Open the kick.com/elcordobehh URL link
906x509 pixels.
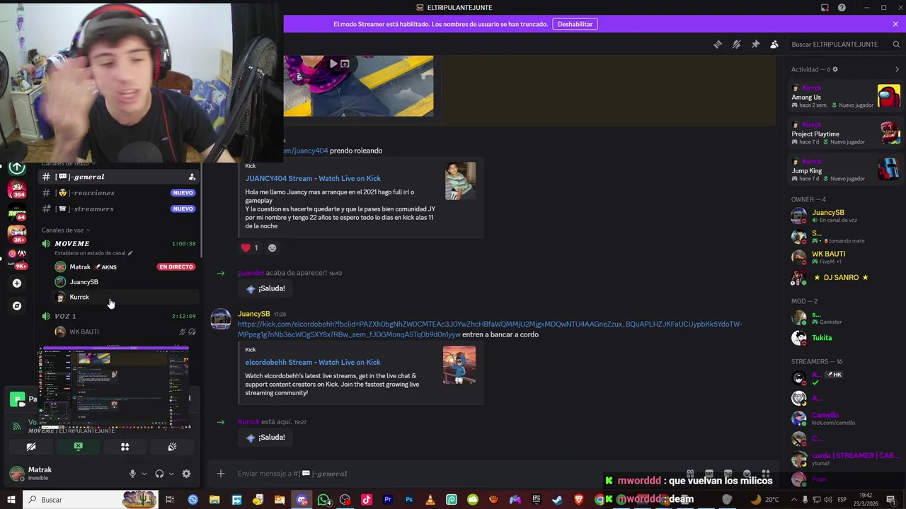pyautogui.click(x=490, y=329)
